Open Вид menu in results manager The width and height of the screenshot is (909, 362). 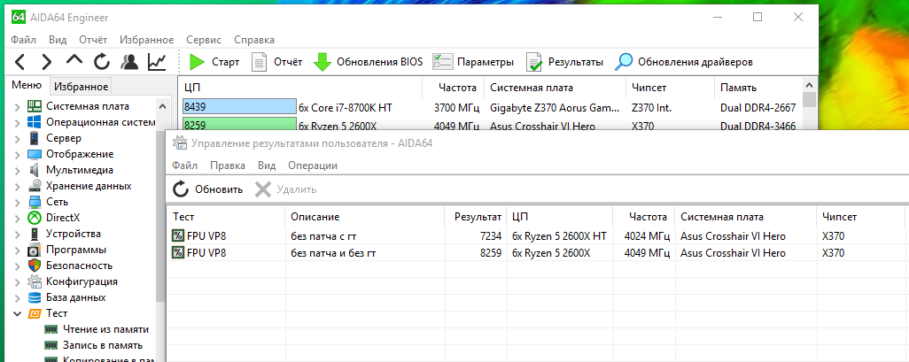click(267, 166)
